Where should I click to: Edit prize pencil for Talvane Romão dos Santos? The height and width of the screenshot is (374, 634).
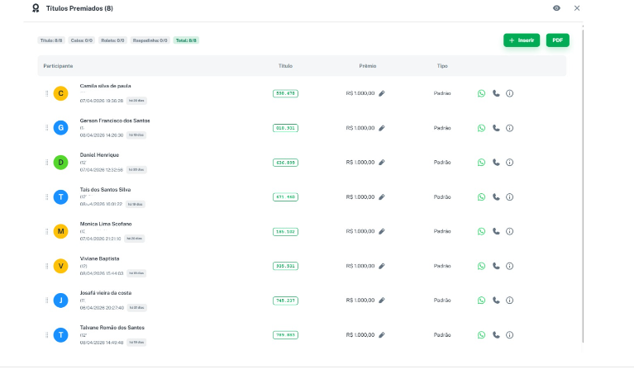click(382, 335)
